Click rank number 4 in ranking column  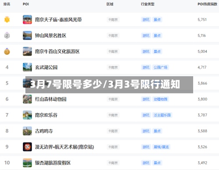click(7, 67)
